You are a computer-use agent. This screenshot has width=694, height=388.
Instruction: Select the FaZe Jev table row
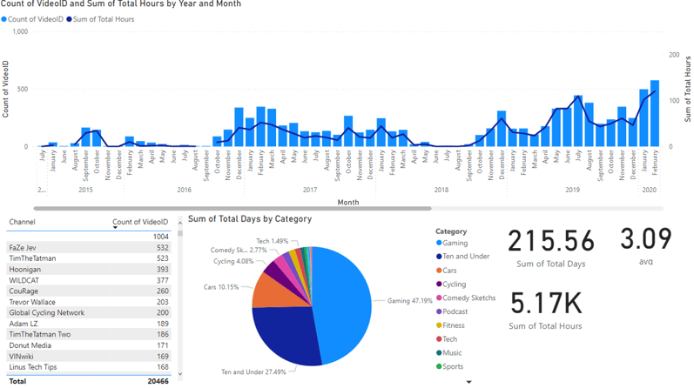tap(89, 248)
